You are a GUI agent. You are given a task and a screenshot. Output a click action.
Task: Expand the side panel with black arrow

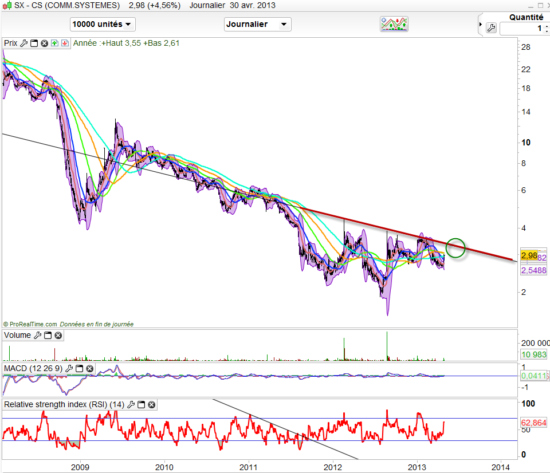481,25
